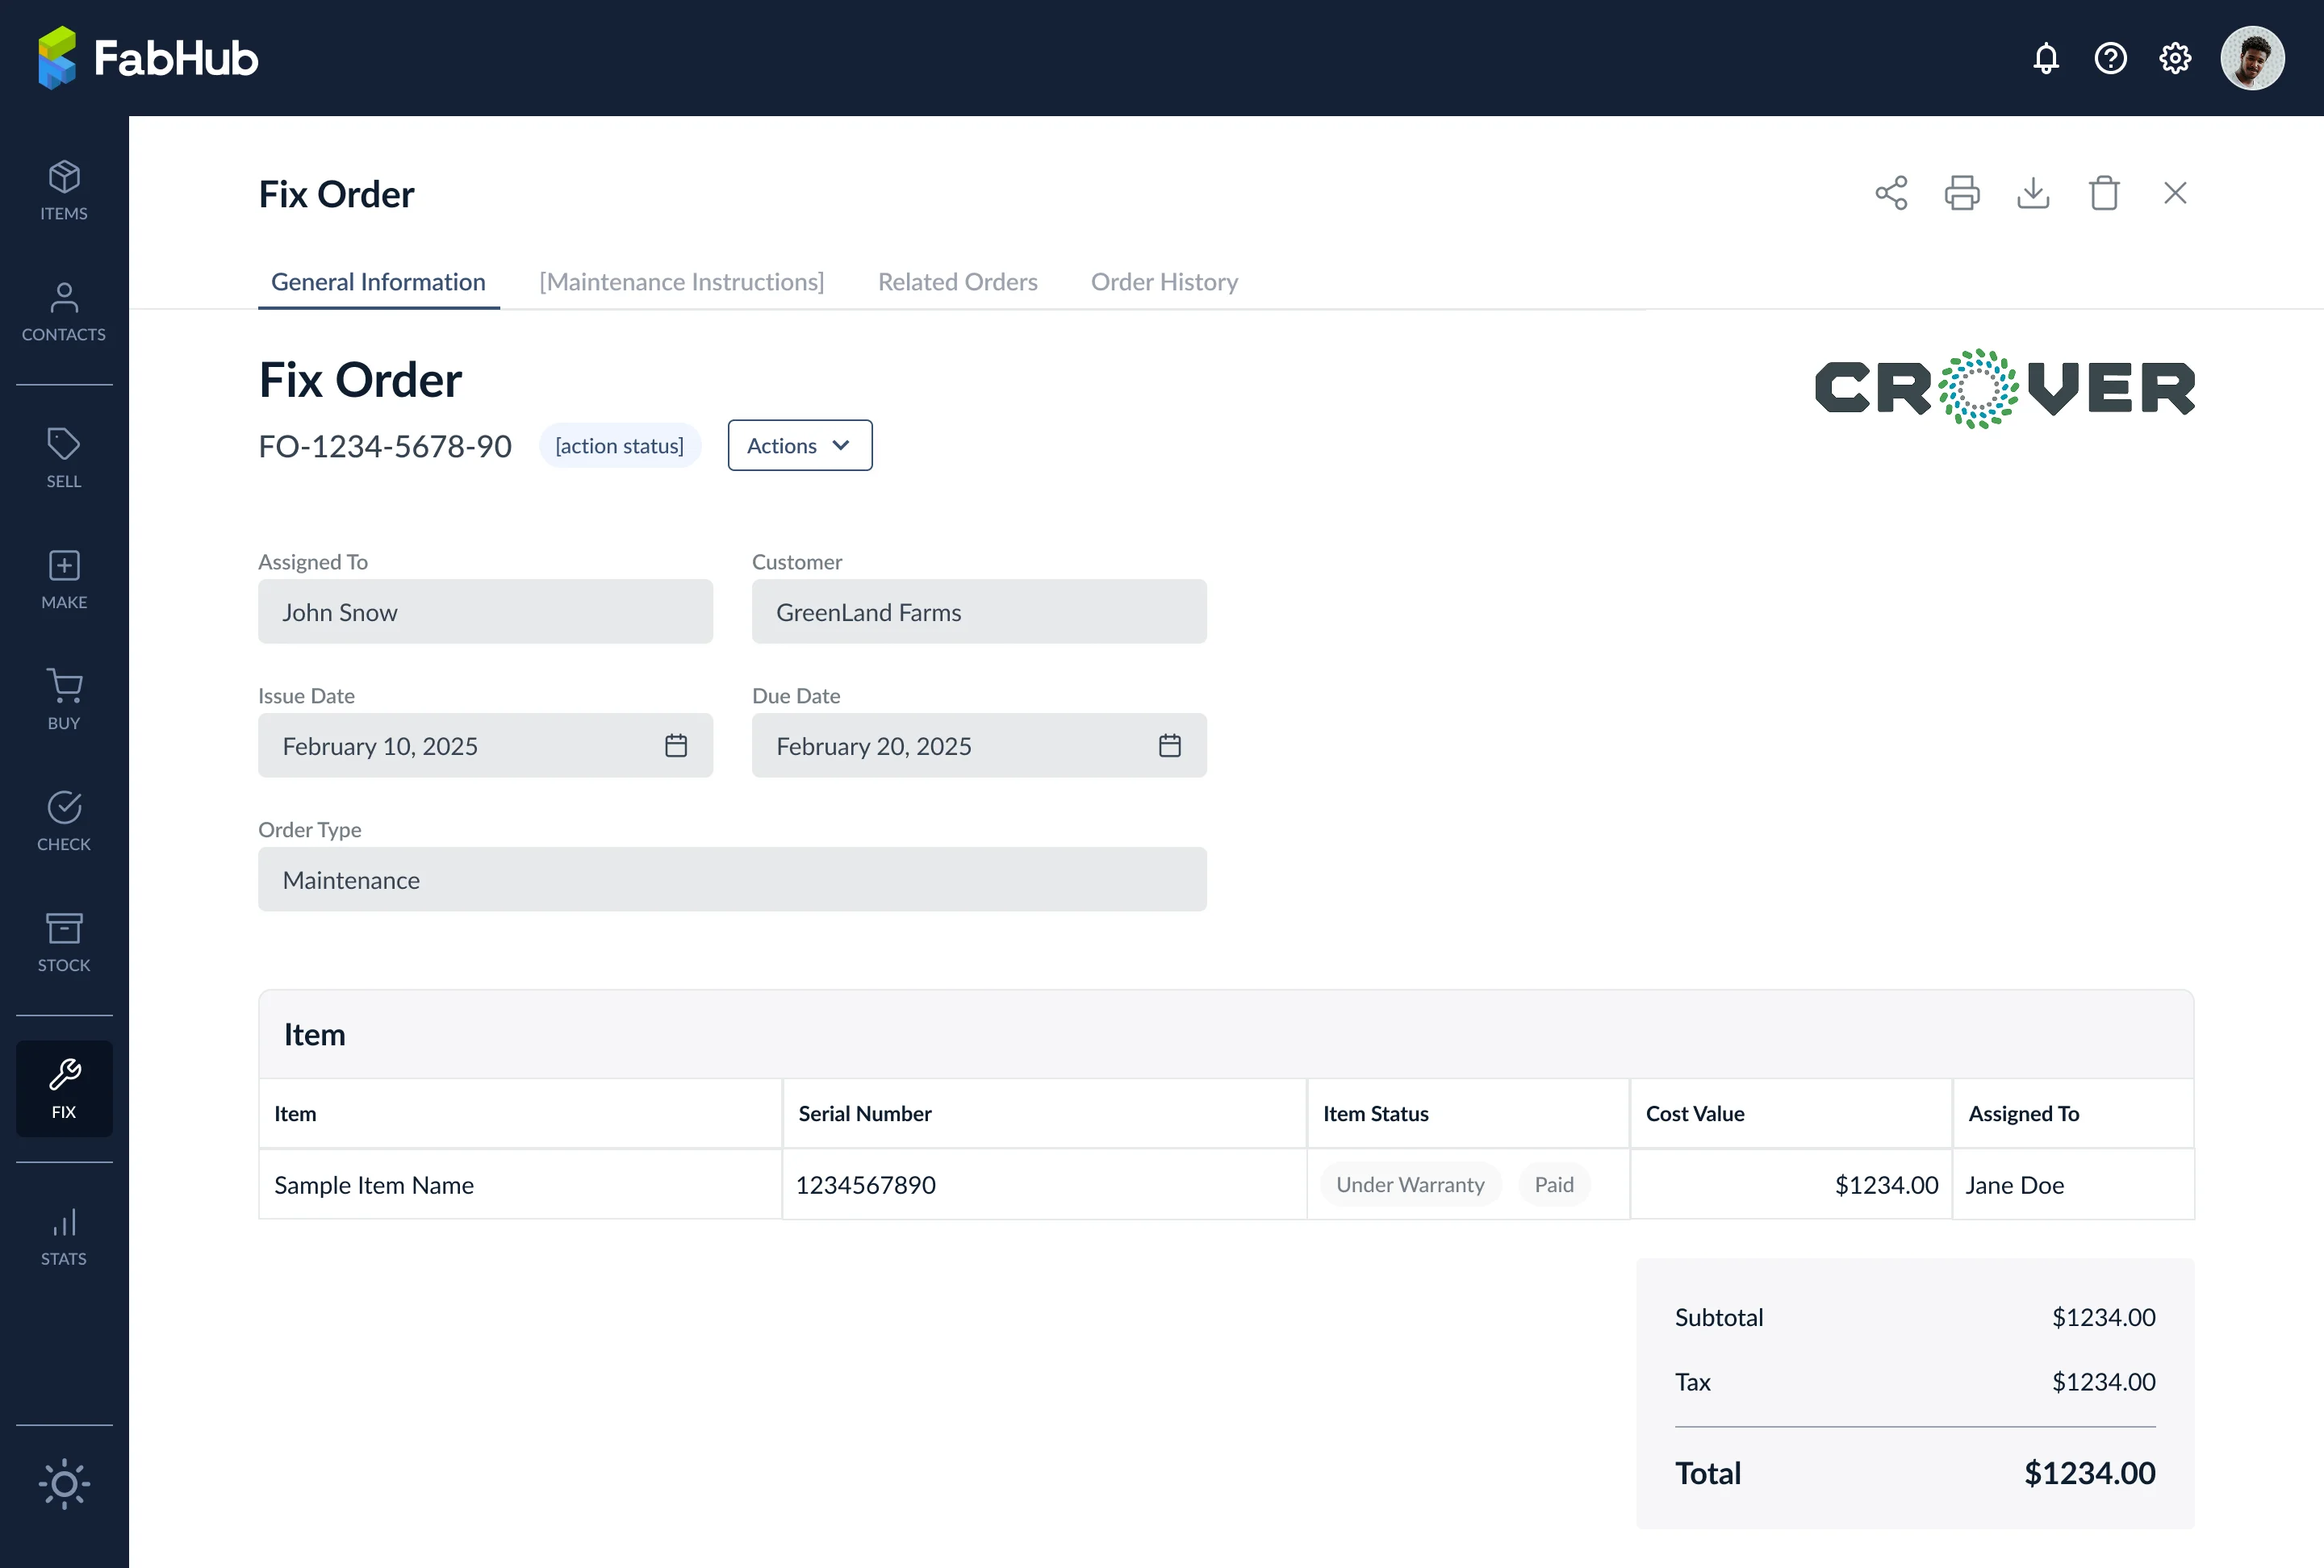Screen dimensions: 2324x1568
Task: Click the Assigned To John Snow field
Action: point(485,611)
